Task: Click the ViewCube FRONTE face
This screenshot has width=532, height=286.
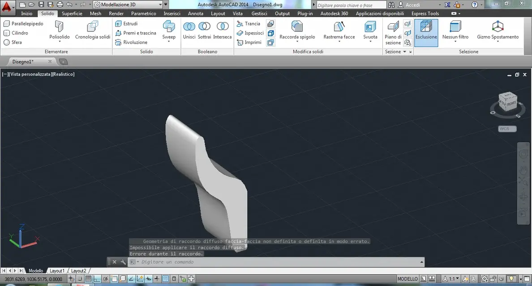Action: [511, 104]
